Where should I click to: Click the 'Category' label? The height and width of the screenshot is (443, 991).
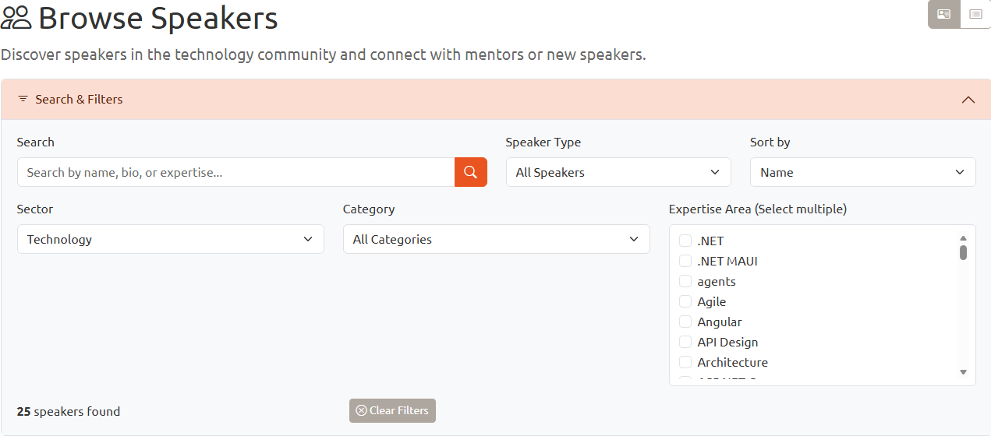click(x=369, y=209)
